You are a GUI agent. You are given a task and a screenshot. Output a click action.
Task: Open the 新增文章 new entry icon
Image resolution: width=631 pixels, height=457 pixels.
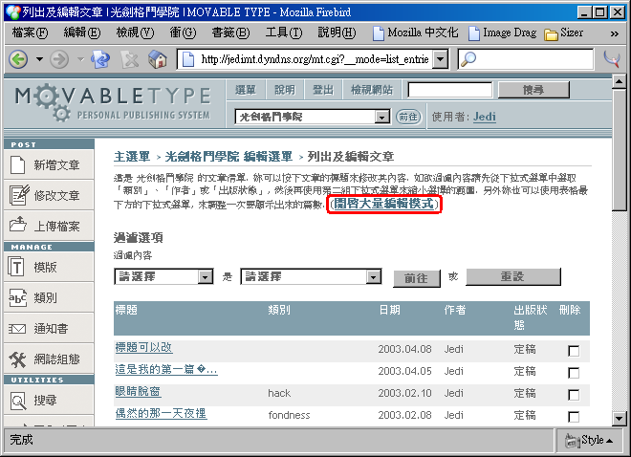tap(17, 165)
